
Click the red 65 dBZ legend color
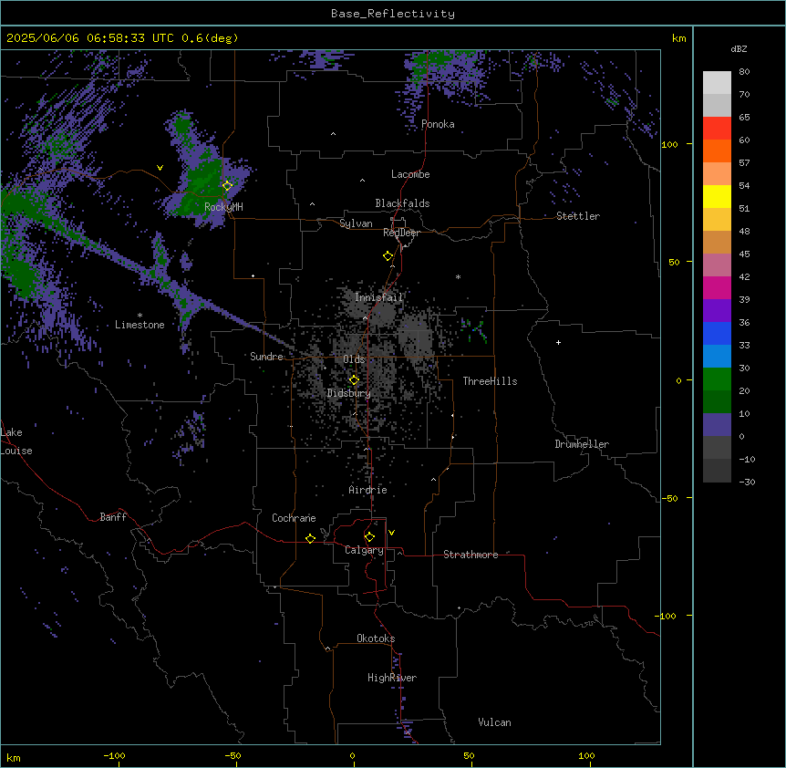tap(717, 128)
